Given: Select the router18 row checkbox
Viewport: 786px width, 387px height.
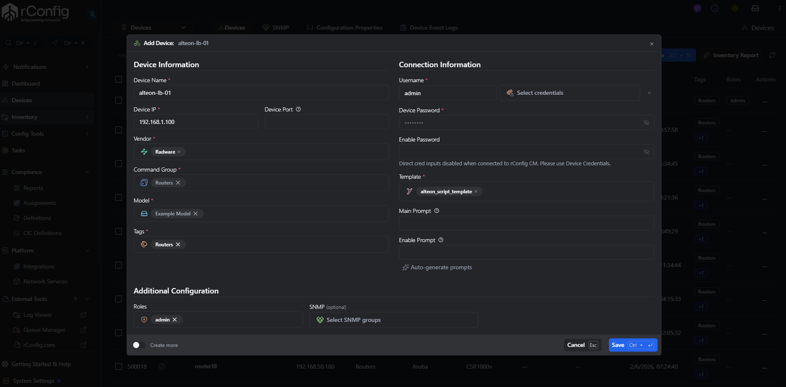Looking at the screenshot, I should click(x=119, y=367).
